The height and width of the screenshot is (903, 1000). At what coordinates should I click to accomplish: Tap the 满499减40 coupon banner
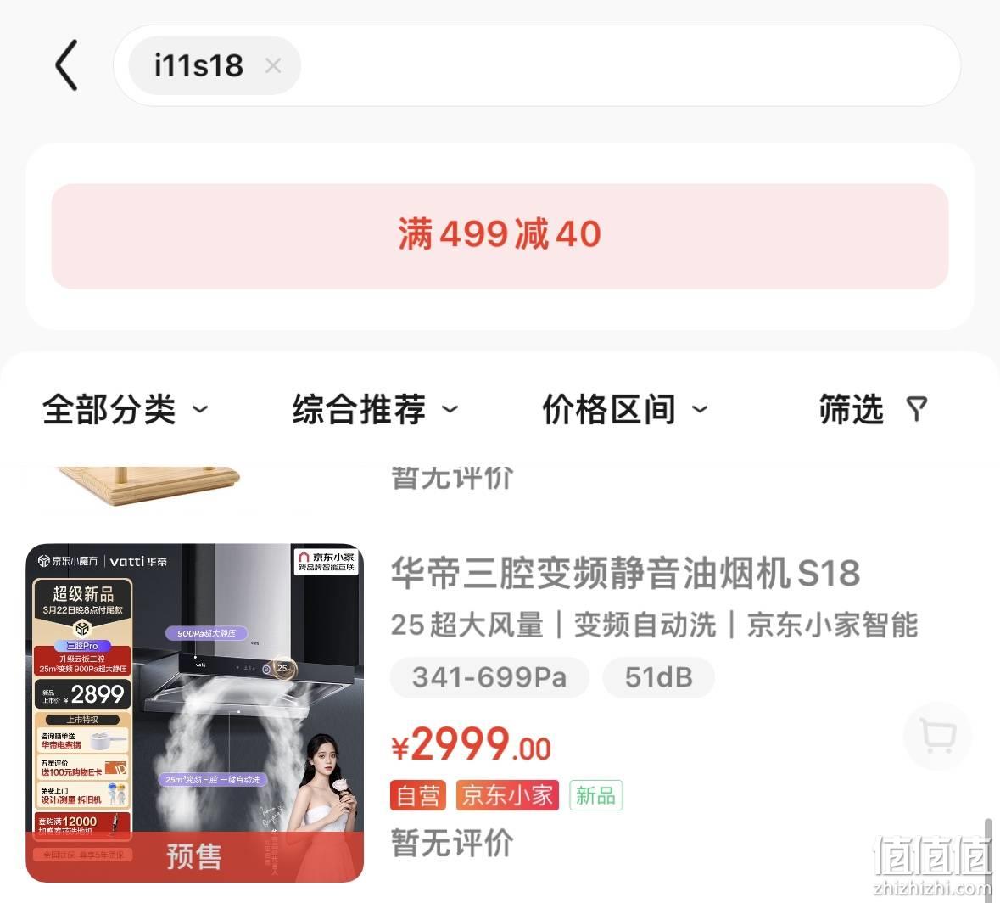point(500,236)
